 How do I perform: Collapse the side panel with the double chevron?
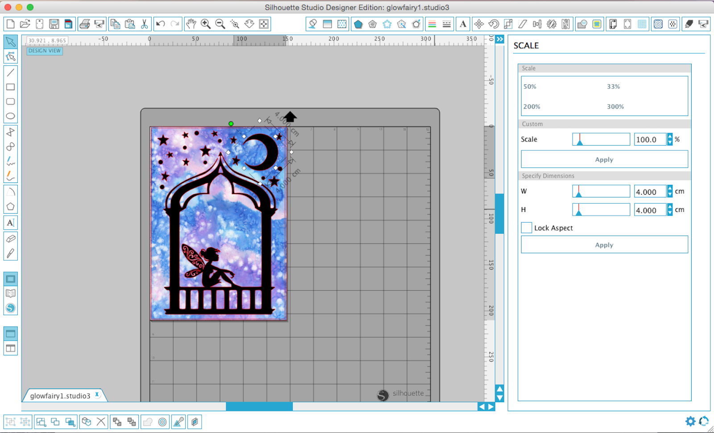click(500, 39)
